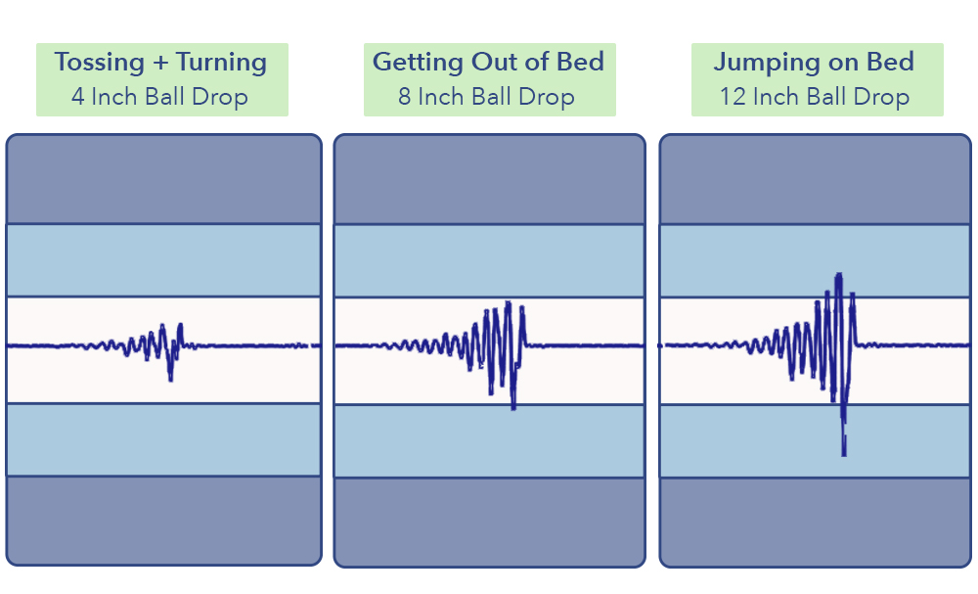
Task: Select the 8 Inch Ball Drop text
Action: click(486, 97)
